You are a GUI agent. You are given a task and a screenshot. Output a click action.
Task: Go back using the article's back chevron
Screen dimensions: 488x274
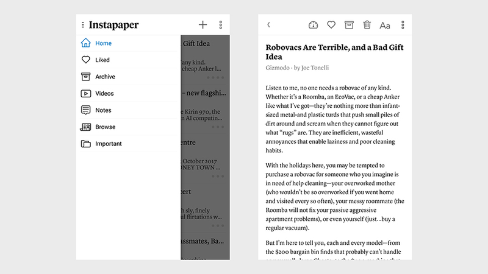click(x=268, y=25)
